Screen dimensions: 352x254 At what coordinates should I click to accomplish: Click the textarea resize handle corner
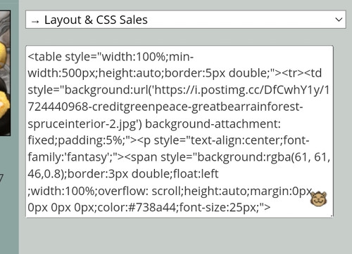tap(332, 216)
